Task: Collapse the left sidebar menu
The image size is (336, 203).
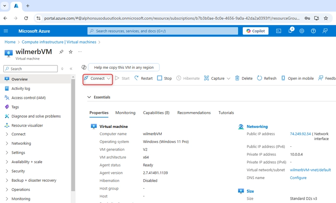Action: tap(71, 69)
